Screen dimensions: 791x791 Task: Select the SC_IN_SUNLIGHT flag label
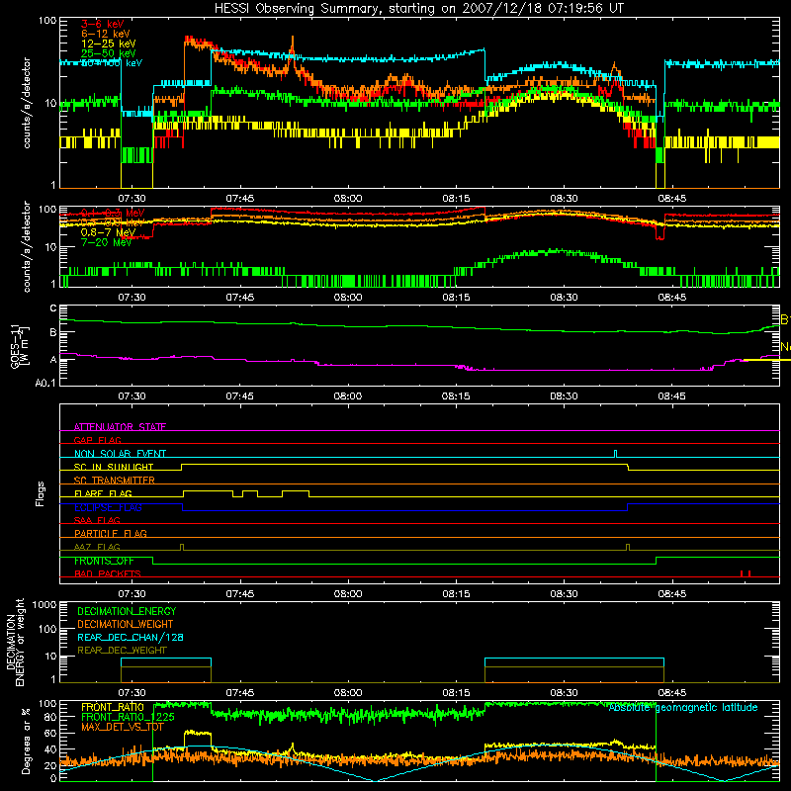(114, 467)
